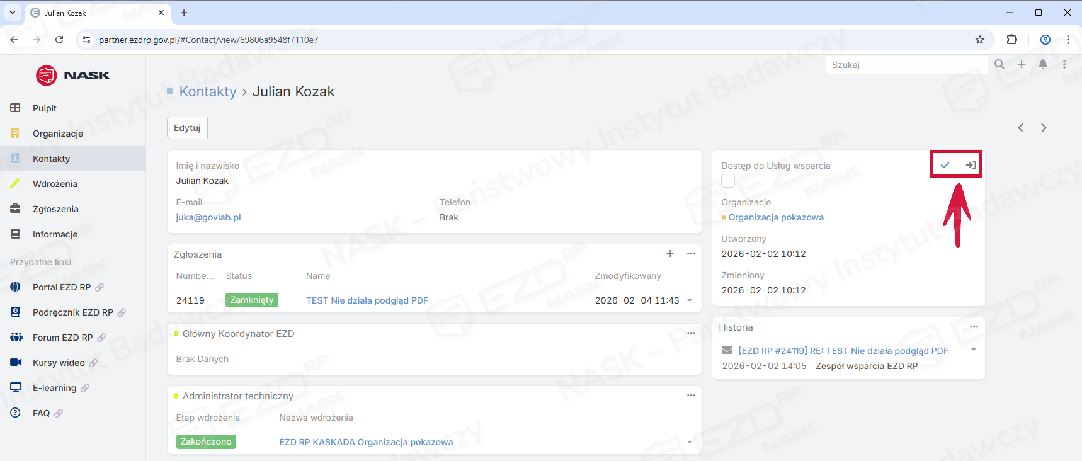Click the quick-create plus icon in the top bar
The width and height of the screenshot is (1082, 461).
[x=1022, y=64]
